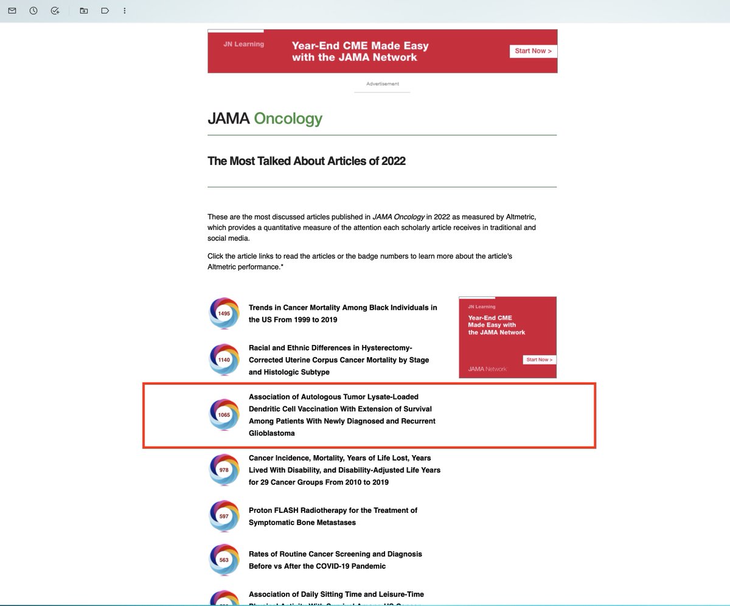Click the Most Talked About Articles of 2022 heading
The height and width of the screenshot is (606, 730).
click(307, 161)
